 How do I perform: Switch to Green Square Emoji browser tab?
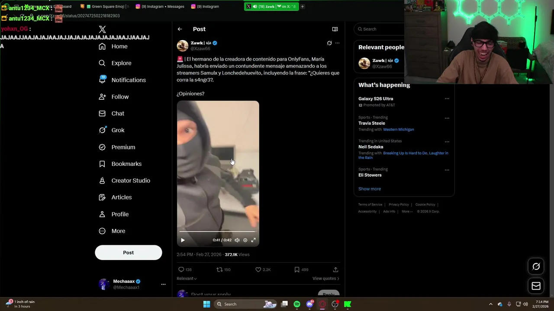[105, 6]
